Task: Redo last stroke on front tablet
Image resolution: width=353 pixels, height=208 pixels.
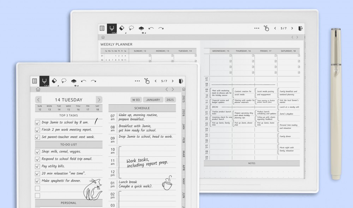Action: (x=94, y=81)
